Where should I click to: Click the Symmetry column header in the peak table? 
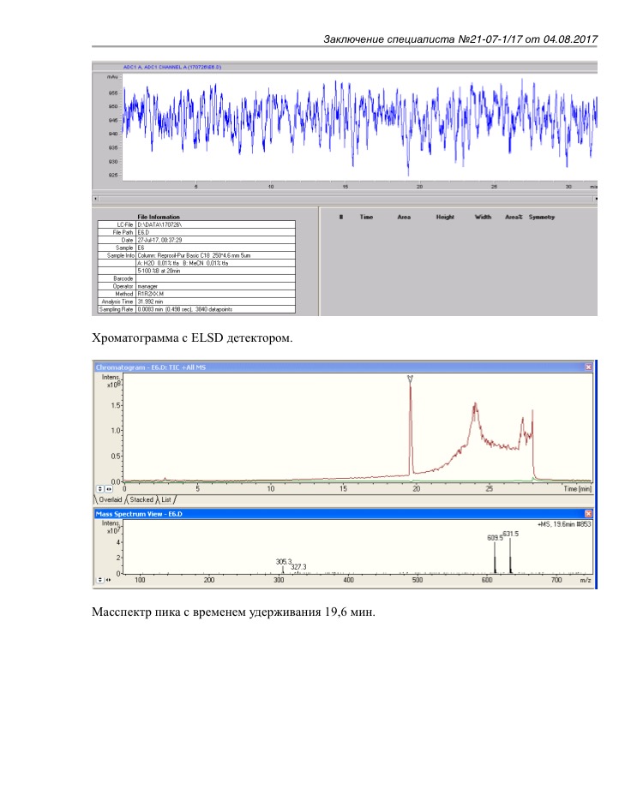pyautogui.click(x=542, y=218)
